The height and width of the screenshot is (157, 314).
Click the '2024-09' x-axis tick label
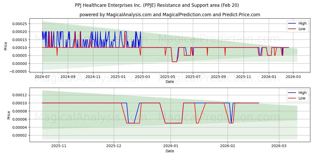tap(68, 77)
